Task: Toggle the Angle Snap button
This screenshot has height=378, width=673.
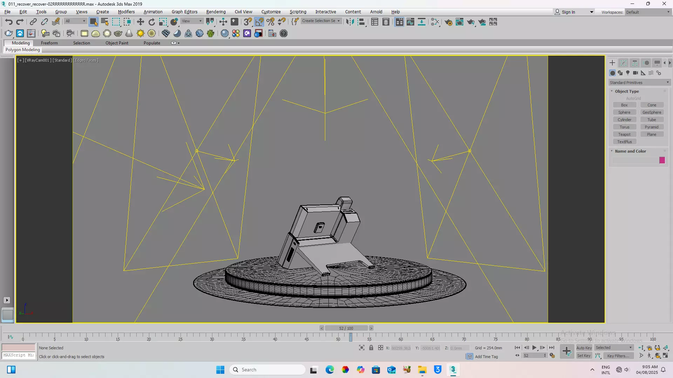Action: (x=259, y=22)
